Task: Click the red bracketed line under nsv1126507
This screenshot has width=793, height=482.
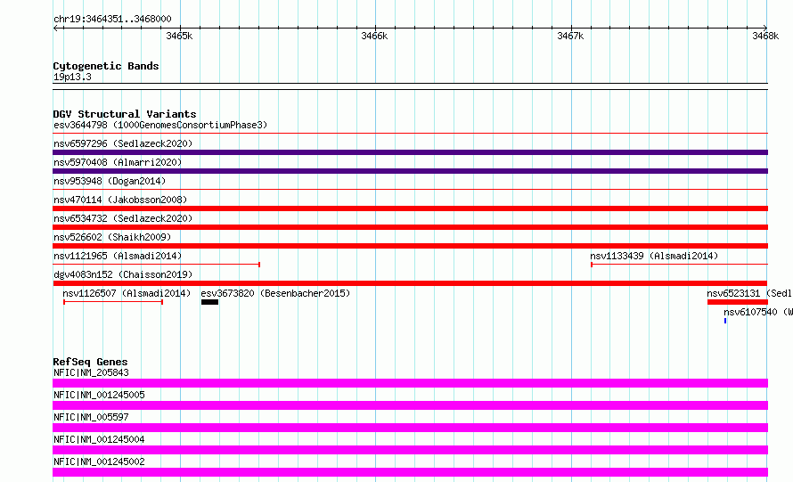Action: coord(113,302)
